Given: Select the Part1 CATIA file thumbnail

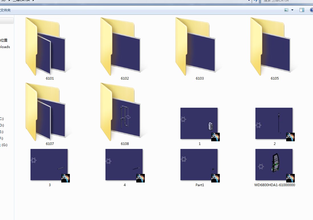Looking at the screenshot, I should click(200, 165).
